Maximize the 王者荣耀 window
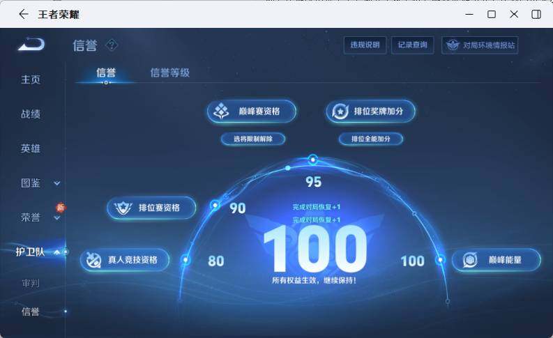The width and height of the screenshot is (553, 338). tap(491, 14)
